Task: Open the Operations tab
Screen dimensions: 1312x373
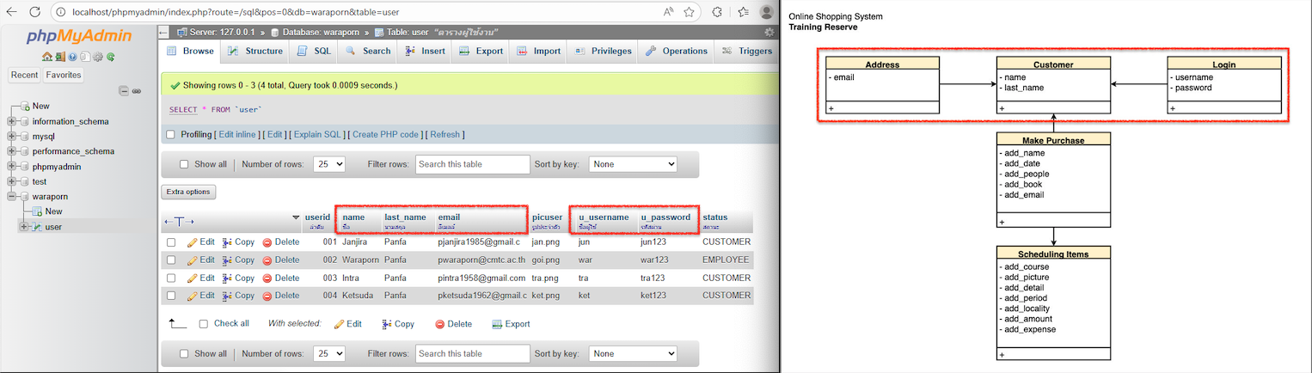Action: (x=676, y=51)
